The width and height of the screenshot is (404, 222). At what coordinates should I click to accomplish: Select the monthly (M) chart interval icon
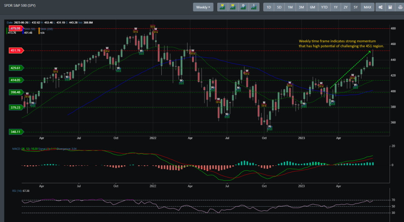pos(222,7)
